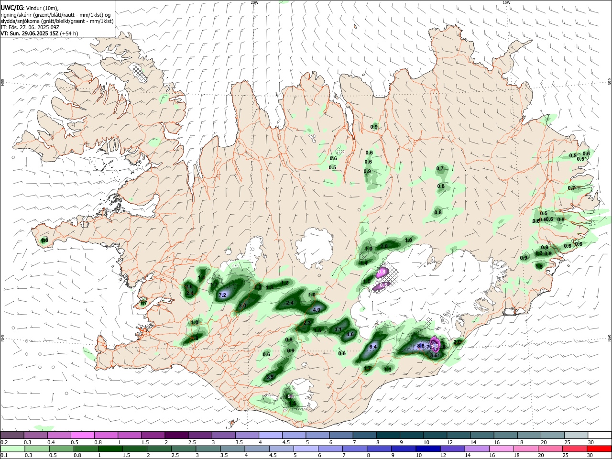Screen dimensions: 612x459
Task: Click the 2.6 precipitation value in the west
Action: pyautogui.click(x=189, y=286)
